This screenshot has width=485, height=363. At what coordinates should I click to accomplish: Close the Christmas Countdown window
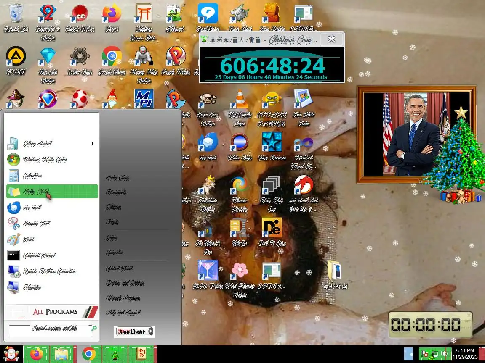(x=332, y=39)
